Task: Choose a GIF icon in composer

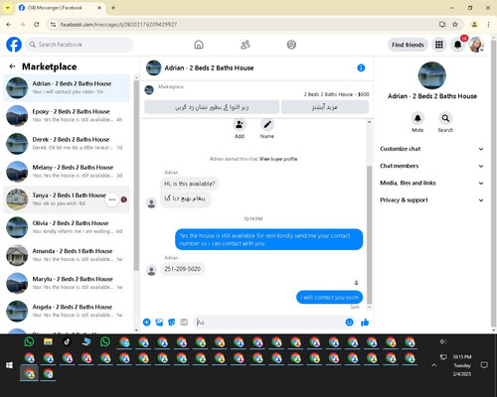Action: tap(184, 322)
